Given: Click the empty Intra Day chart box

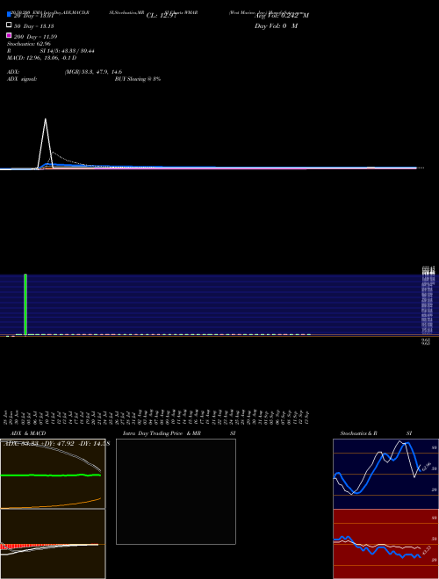Looking at the screenshot, I should point(176,491).
